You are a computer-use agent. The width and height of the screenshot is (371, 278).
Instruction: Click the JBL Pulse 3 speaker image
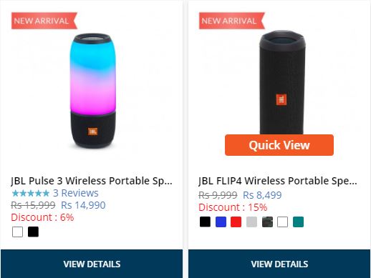pyautogui.click(x=93, y=91)
